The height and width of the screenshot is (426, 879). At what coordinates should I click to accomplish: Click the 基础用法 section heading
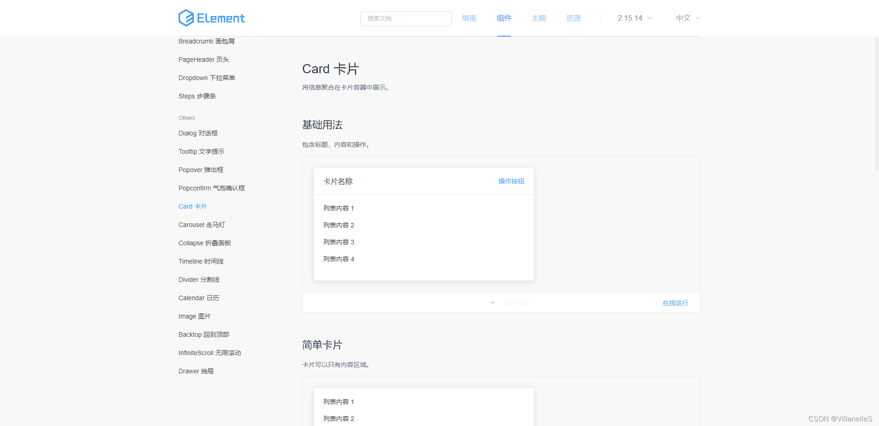(x=322, y=124)
